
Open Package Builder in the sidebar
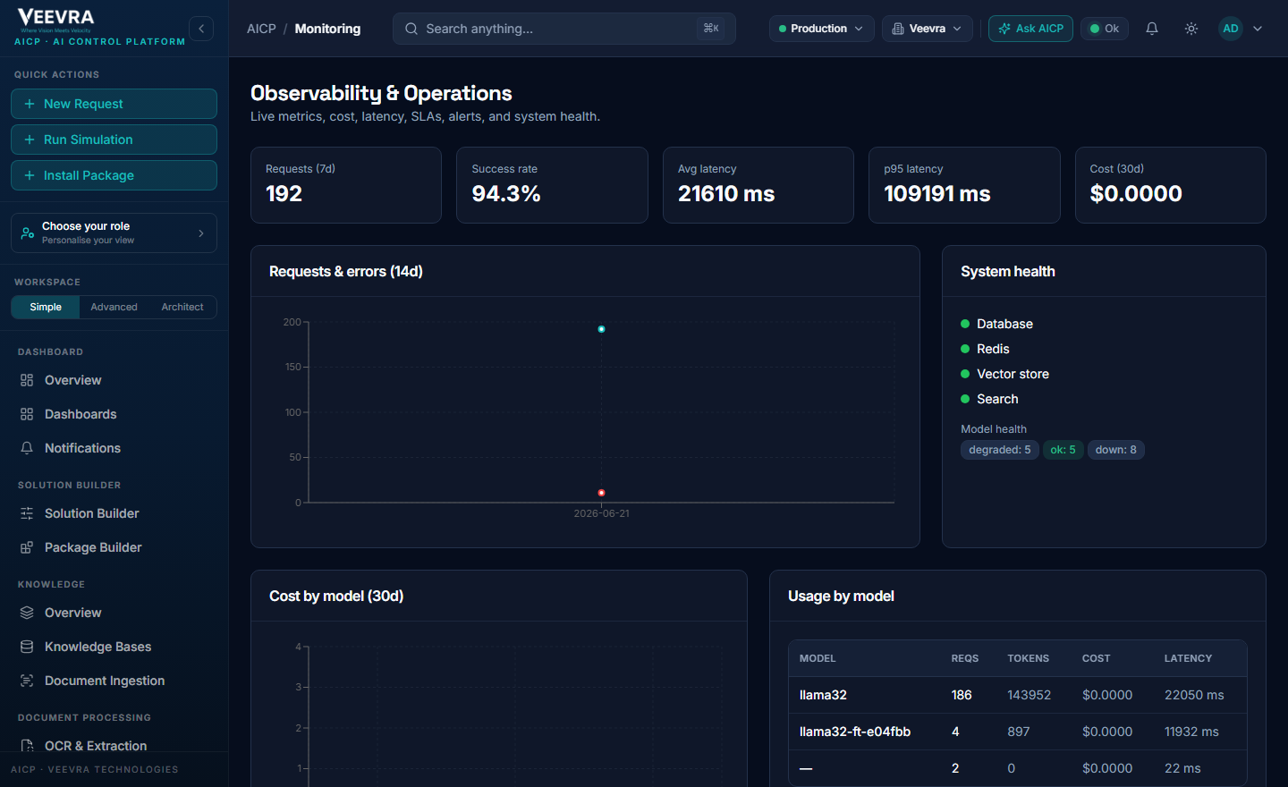114,547
